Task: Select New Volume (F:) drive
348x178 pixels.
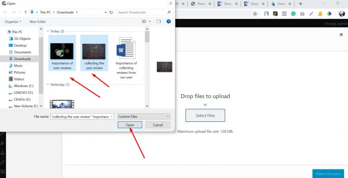Action: point(23,106)
